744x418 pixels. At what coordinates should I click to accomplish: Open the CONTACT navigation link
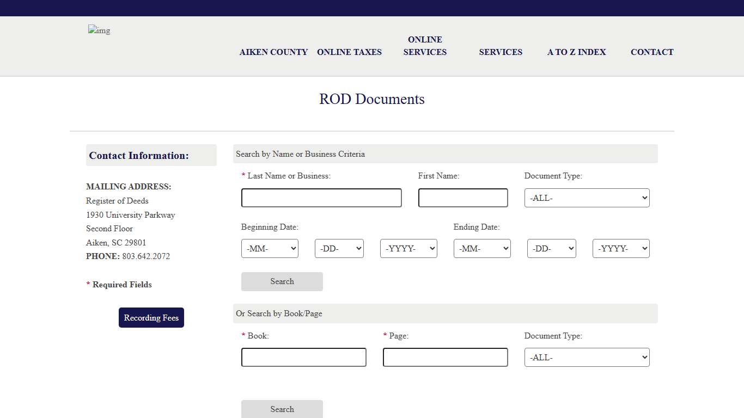point(652,52)
